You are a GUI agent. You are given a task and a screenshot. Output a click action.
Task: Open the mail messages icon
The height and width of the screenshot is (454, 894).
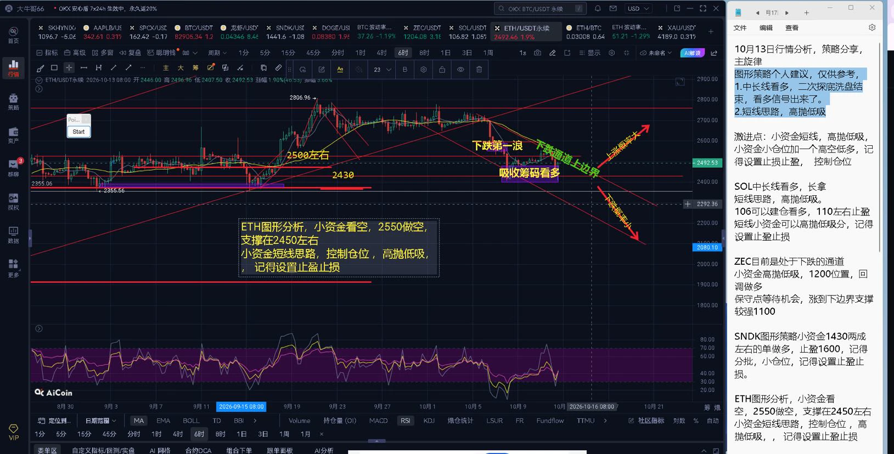[x=613, y=9]
